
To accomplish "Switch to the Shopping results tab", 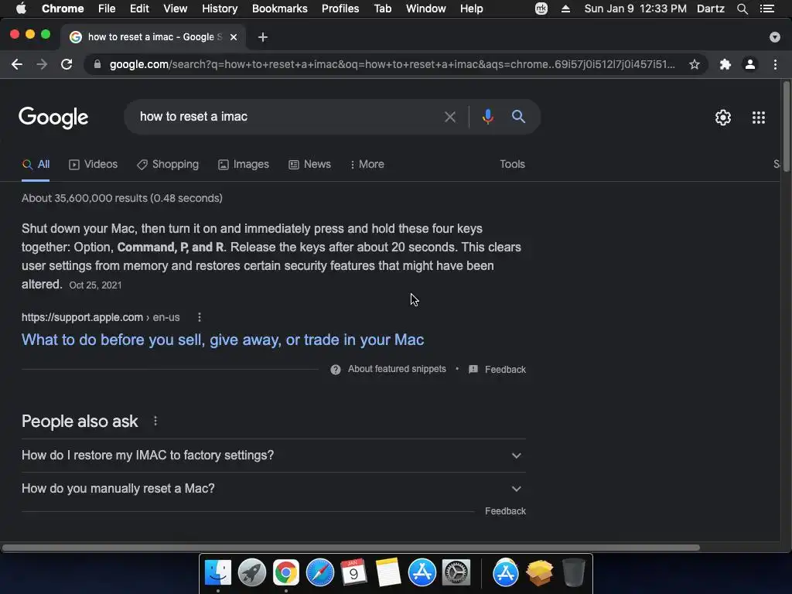I will [x=168, y=164].
